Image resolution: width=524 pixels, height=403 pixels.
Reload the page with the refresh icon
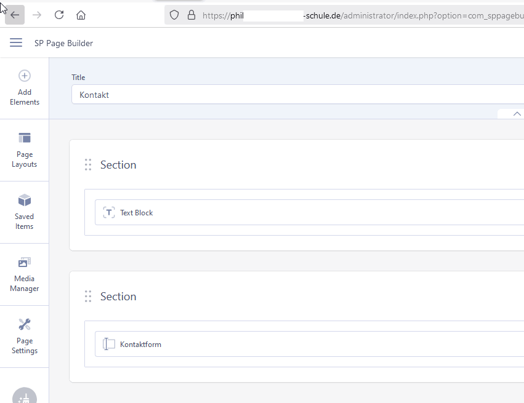(x=59, y=15)
